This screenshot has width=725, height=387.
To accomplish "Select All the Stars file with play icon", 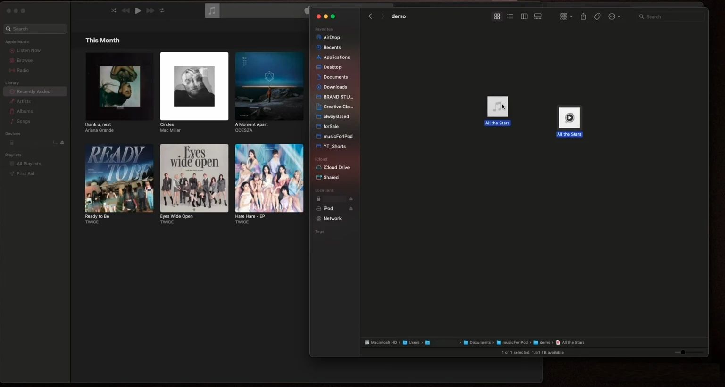I will [569, 118].
